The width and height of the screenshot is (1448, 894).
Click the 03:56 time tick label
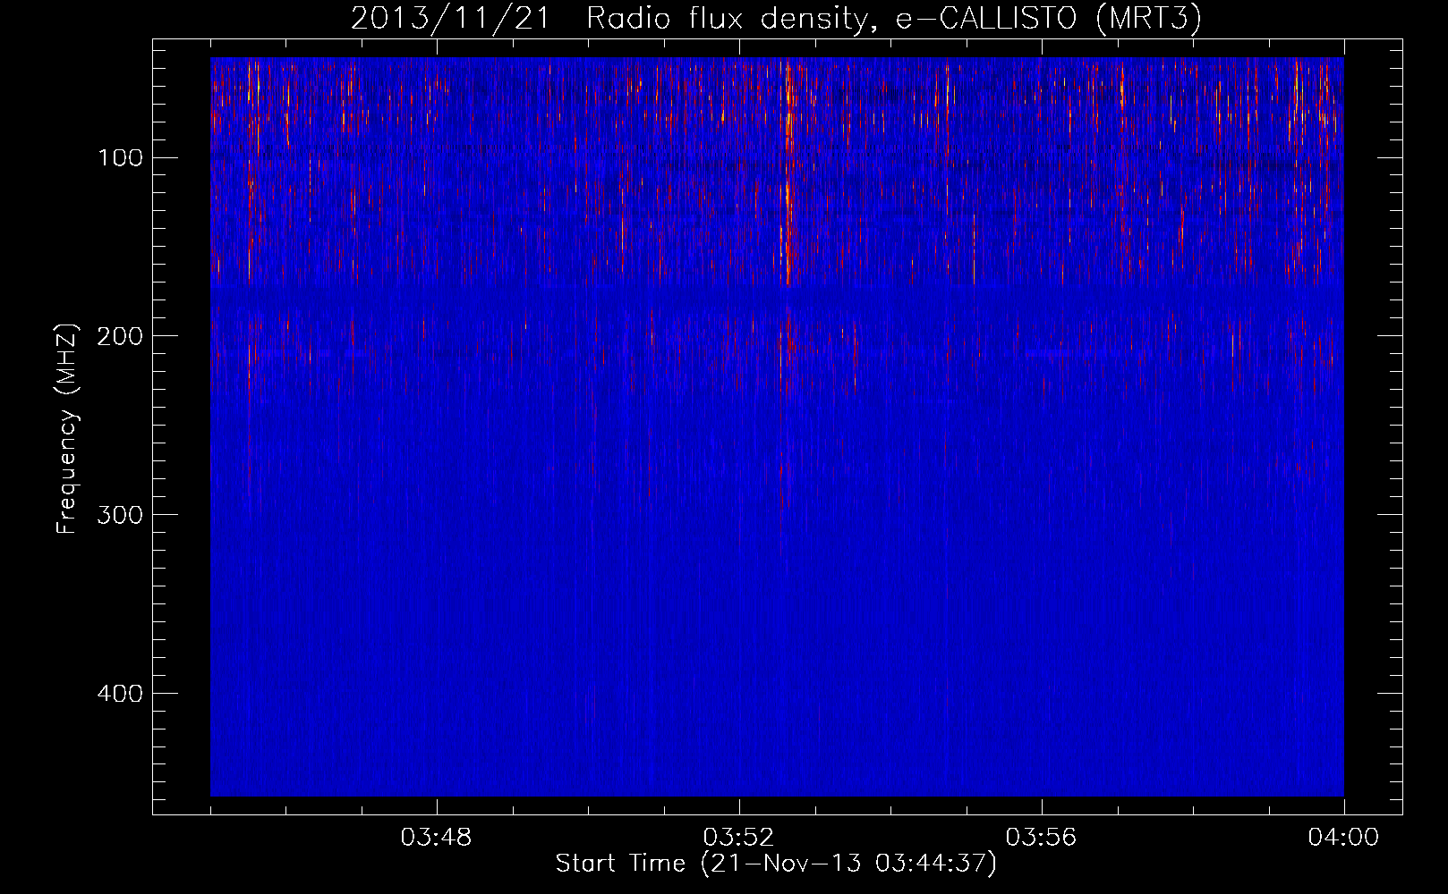click(x=1042, y=838)
